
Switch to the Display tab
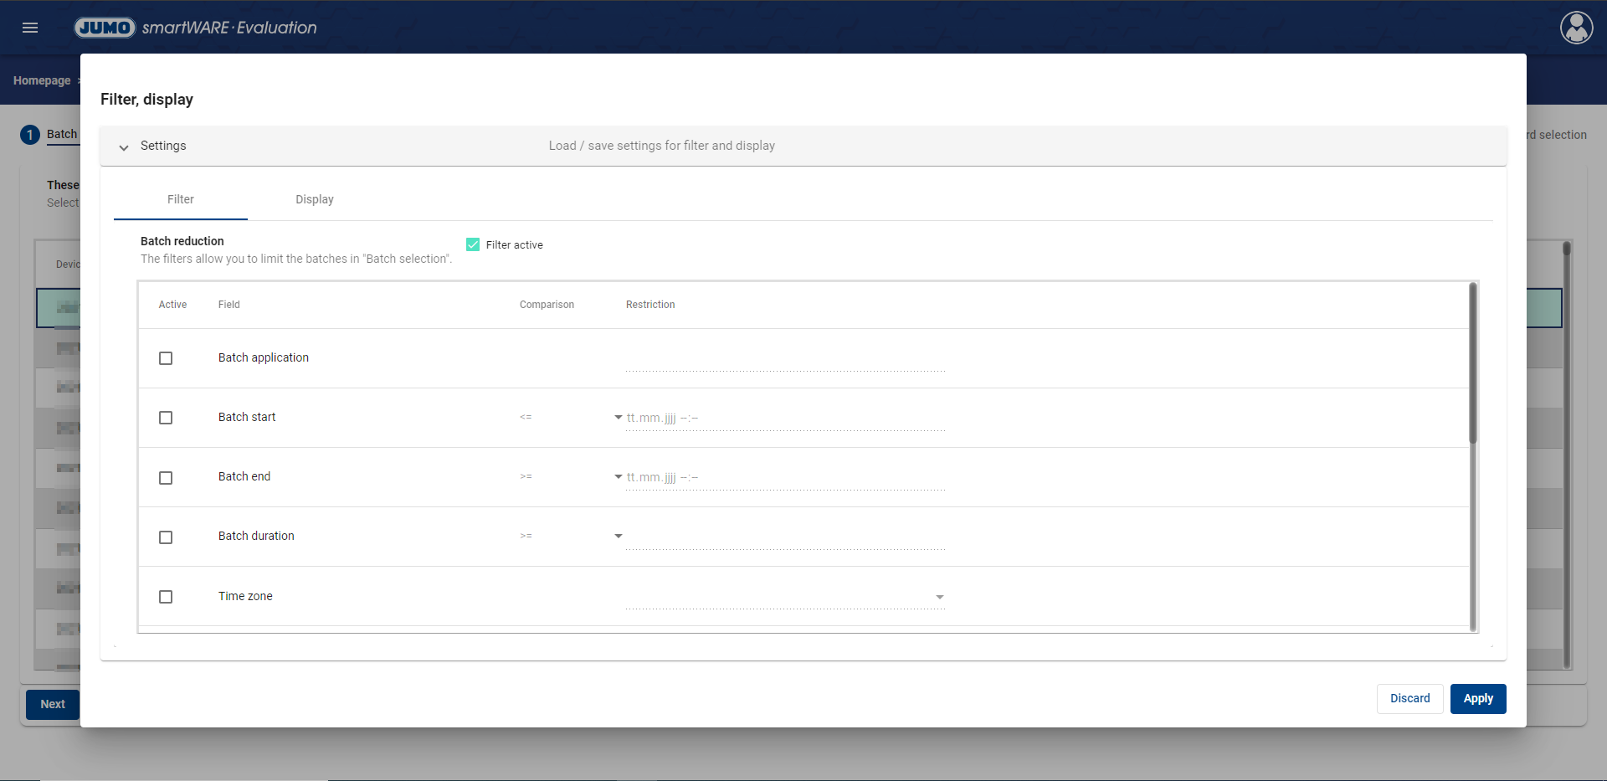coord(314,199)
